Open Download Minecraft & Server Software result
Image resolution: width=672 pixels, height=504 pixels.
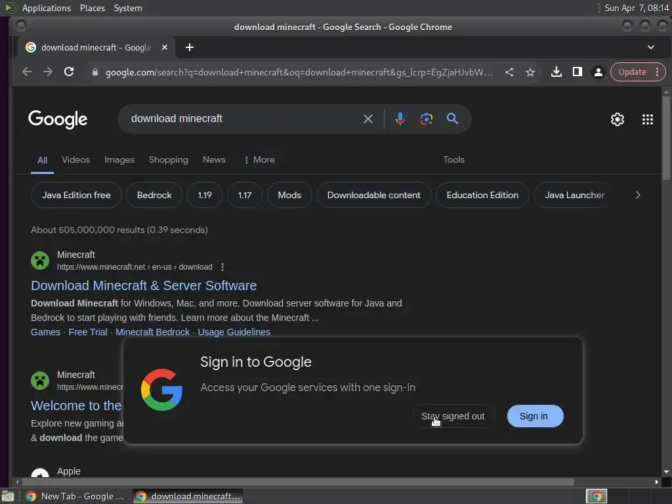pyautogui.click(x=144, y=285)
